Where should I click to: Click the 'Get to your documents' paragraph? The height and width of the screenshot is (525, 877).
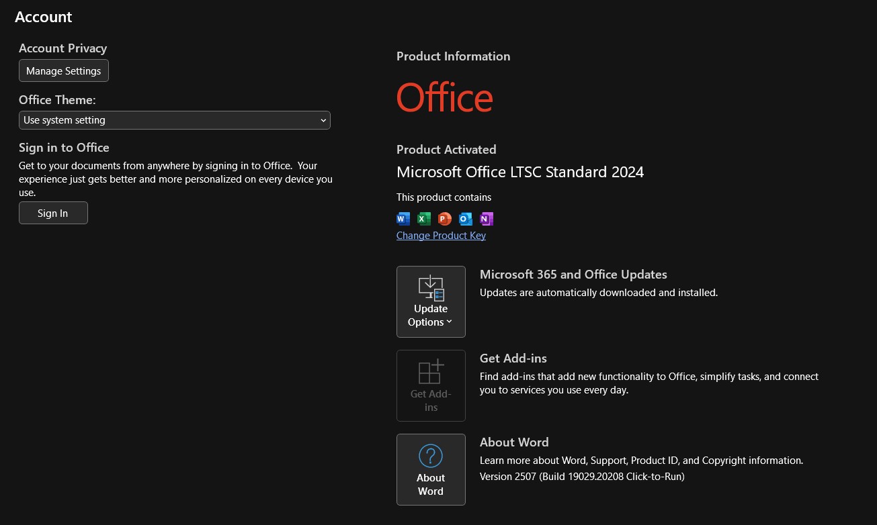click(175, 179)
